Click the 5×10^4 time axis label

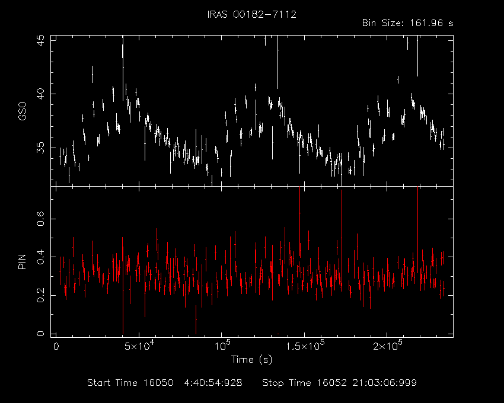click(139, 345)
